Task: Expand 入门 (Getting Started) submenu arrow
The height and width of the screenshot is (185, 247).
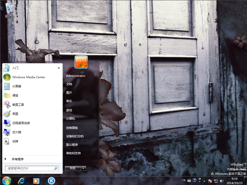Action: click(x=59, y=68)
